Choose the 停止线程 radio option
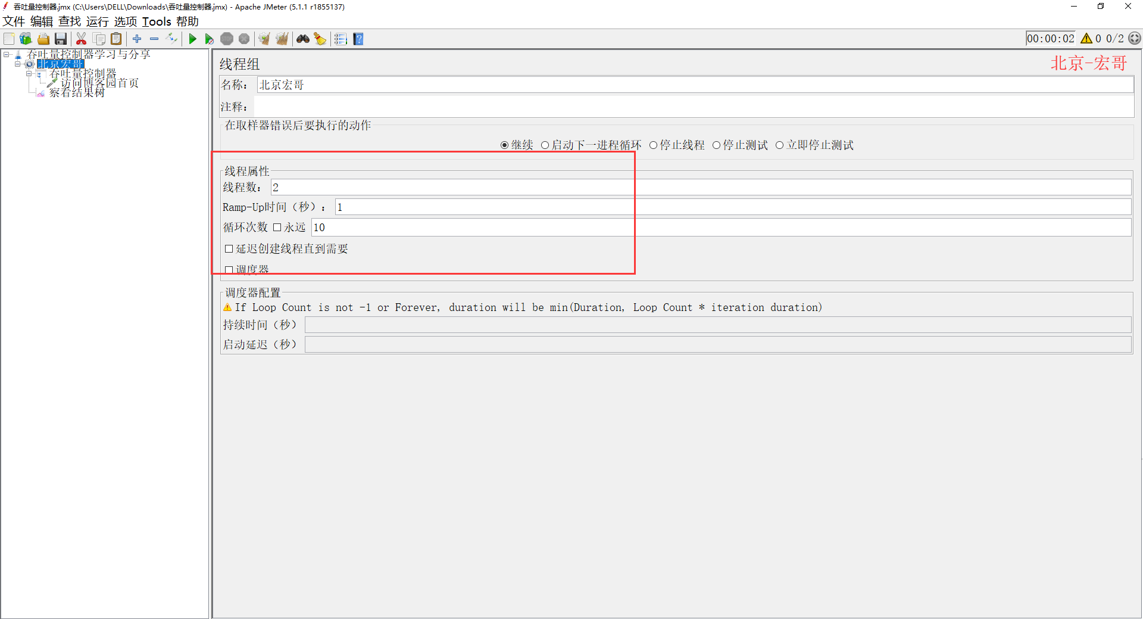 677,145
